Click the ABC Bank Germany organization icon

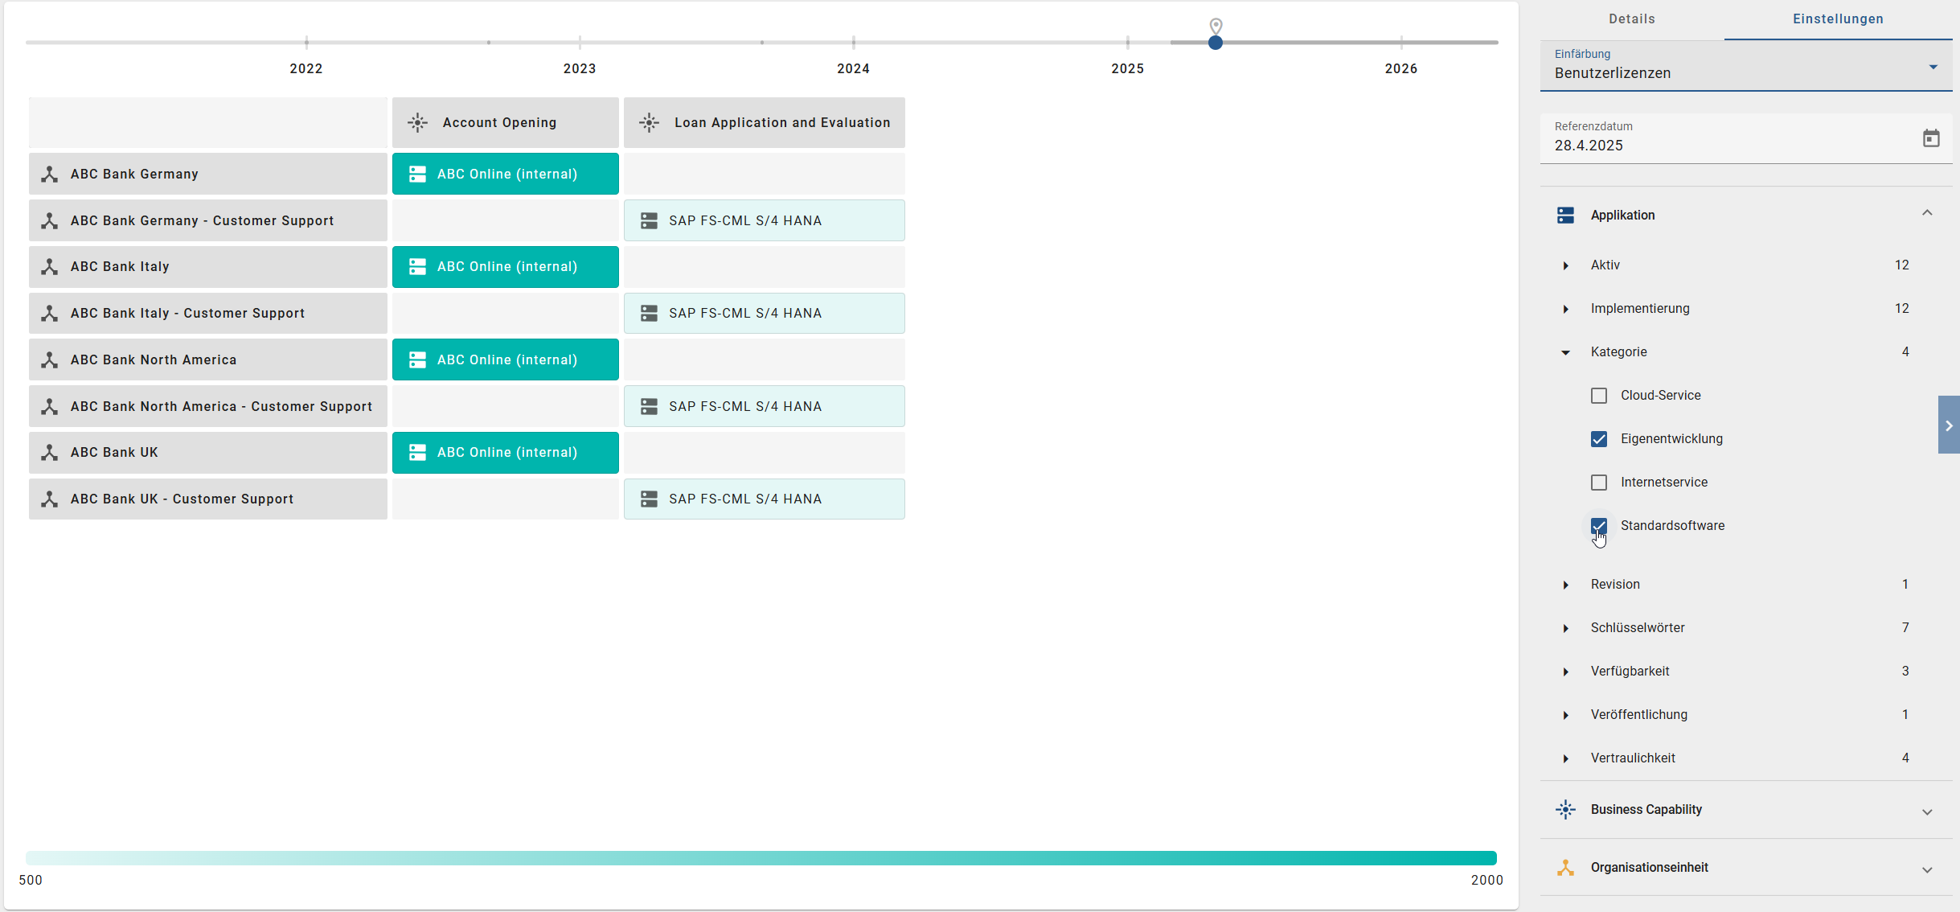[x=50, y=175]
